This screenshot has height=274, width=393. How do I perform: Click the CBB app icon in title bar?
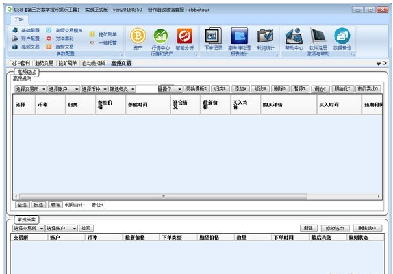10,10
